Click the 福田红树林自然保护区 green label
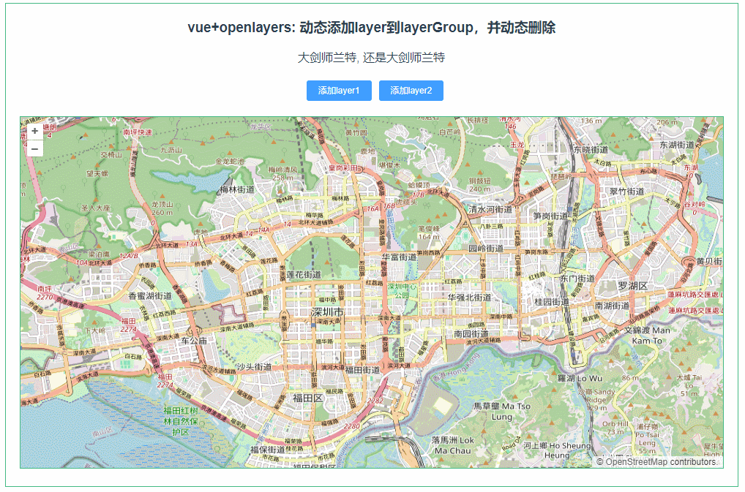The width and height of the screenshot is (745, 492). (181, 421)
